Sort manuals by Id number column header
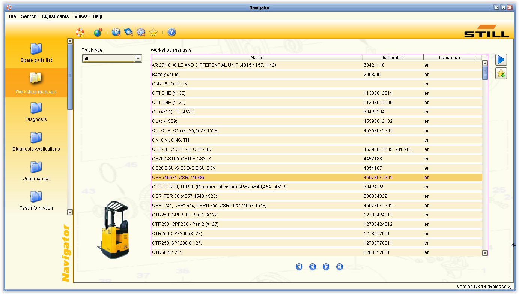The height and width of the screenshot is (294, 519). [x=393, y=57]
